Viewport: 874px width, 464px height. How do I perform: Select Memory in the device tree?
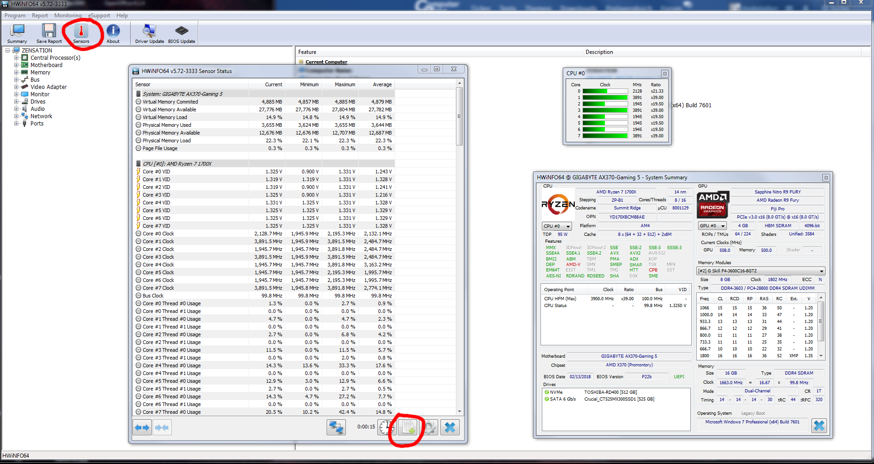40,73
